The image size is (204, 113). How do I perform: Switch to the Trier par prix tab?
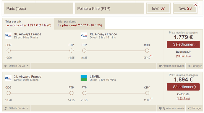click(x=28, y=24)
